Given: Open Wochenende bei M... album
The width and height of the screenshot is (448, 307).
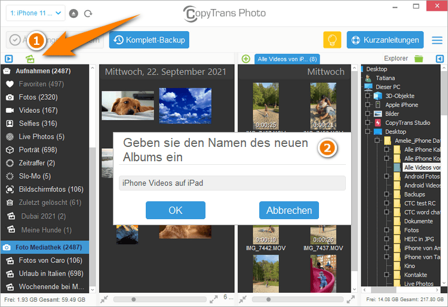Looking at the screenshot, I should click(45, 287).
